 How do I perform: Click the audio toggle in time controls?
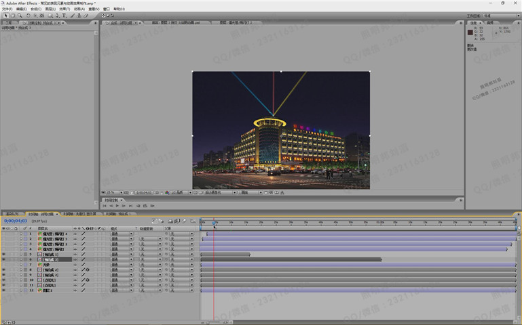tap(138, 205)
